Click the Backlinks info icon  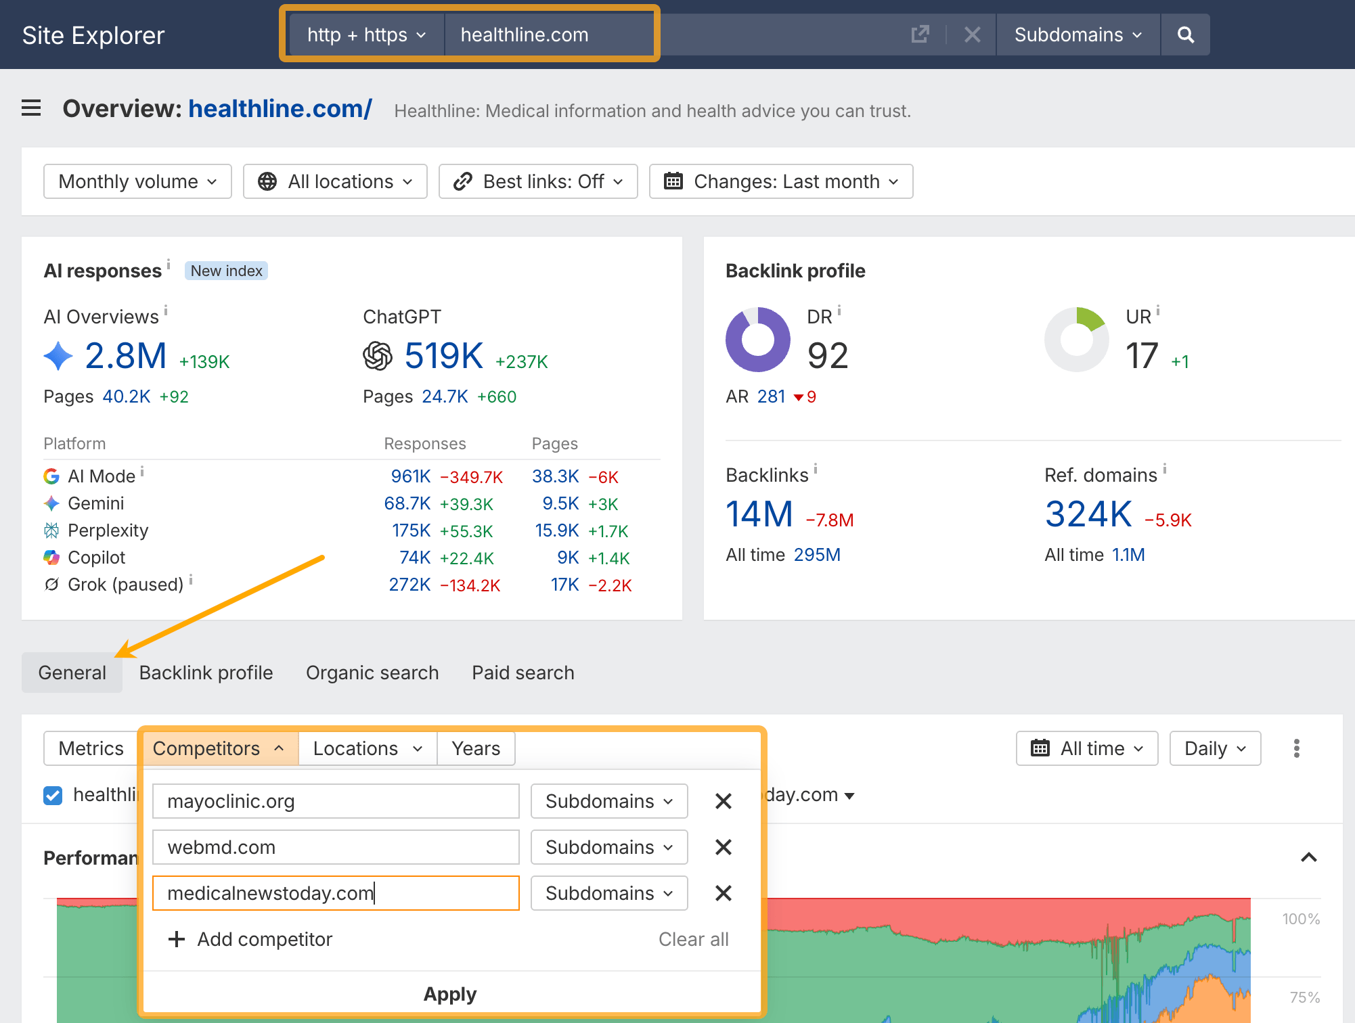(x=816, y=468)
